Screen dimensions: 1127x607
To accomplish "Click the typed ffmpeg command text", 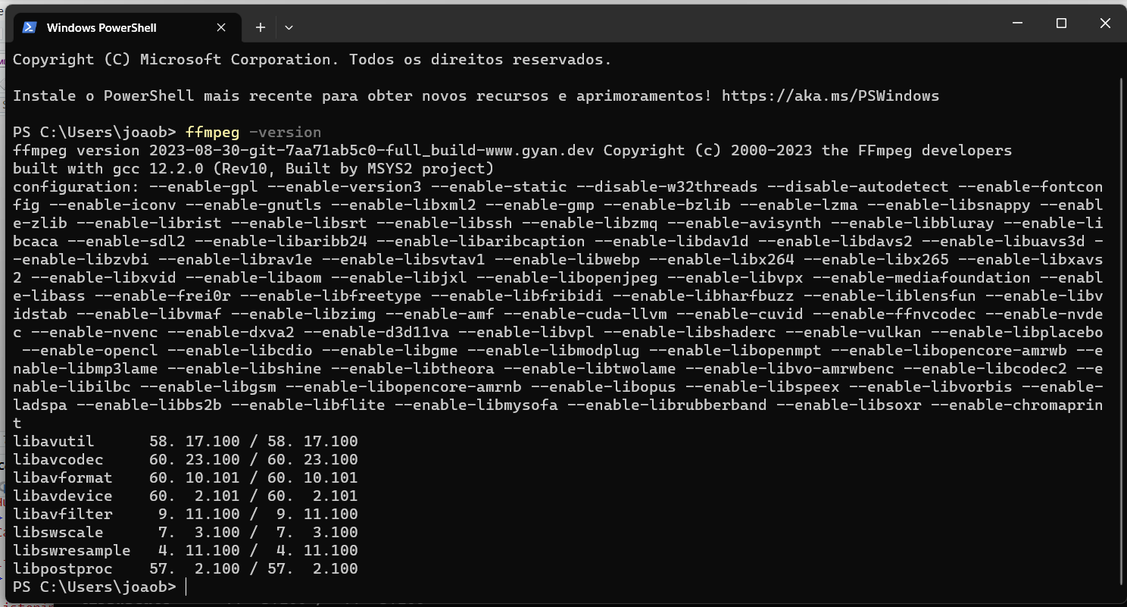I will coord(212,133).
